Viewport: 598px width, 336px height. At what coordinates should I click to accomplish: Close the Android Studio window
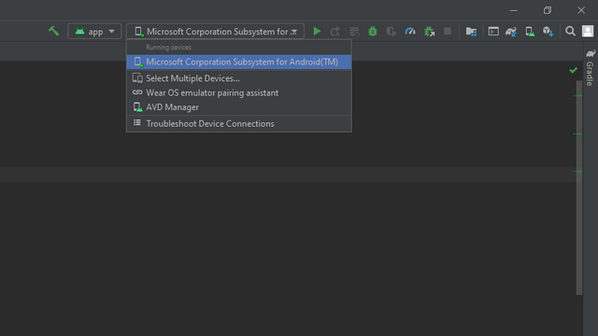581,10
